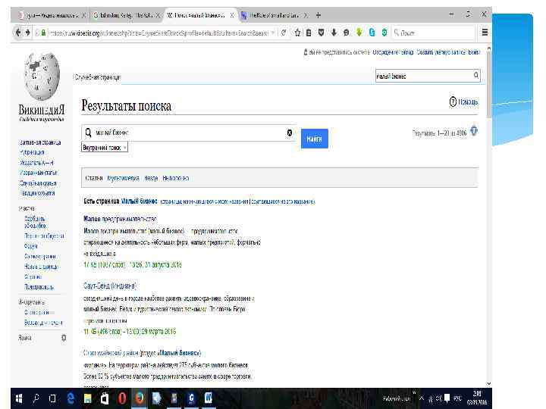Image resolution: width=546 pixels, height=409 pixels.
Task: Clear the main search query with X icon
Action: [290, 133]
